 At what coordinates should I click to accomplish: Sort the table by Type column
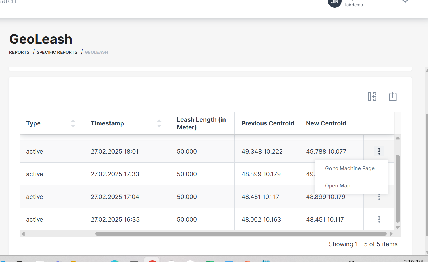click(x=73, y=123)
